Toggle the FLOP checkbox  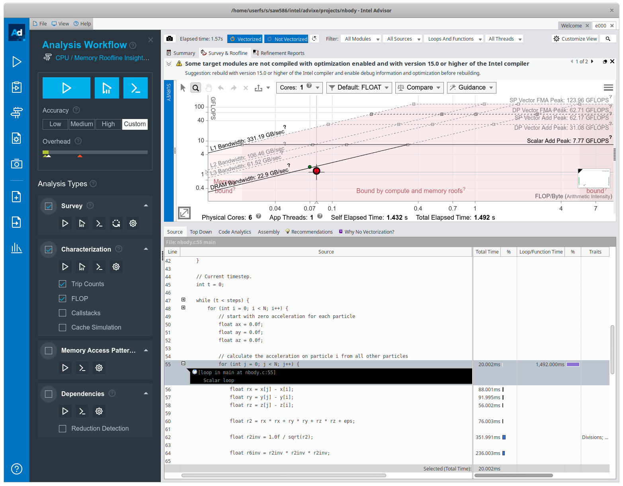(x=62, y=299)
